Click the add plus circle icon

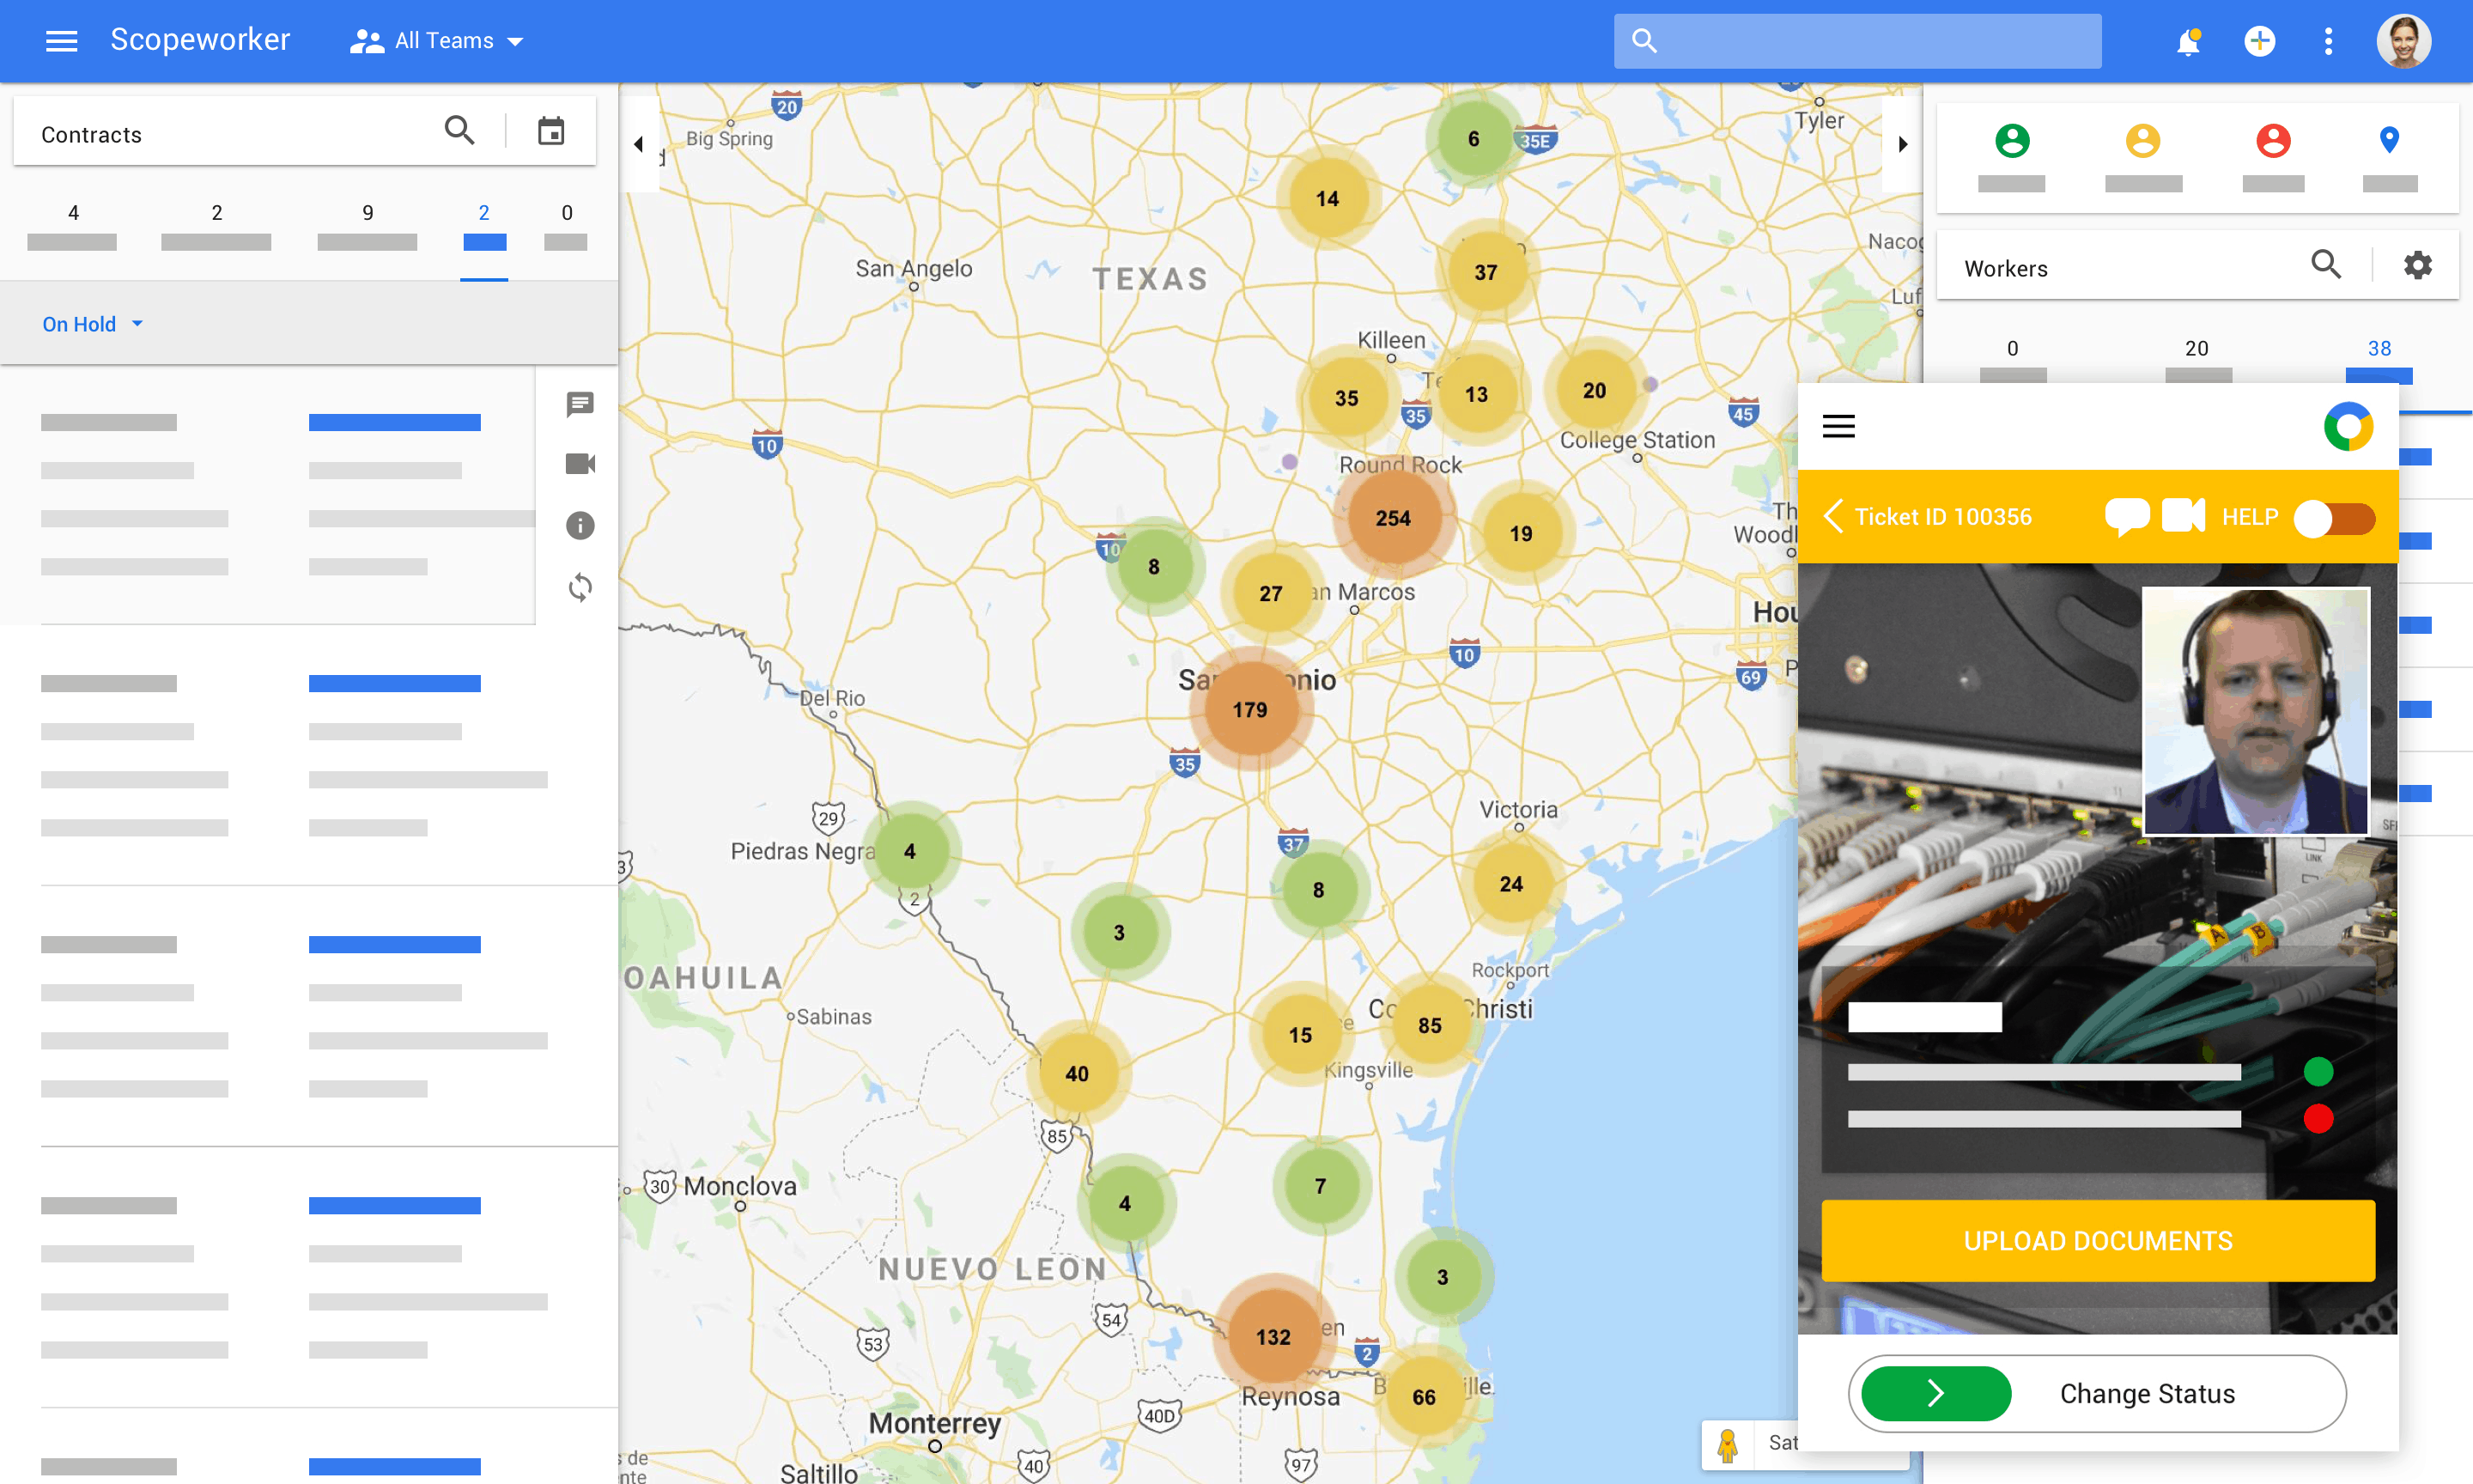pos(2259,41)
